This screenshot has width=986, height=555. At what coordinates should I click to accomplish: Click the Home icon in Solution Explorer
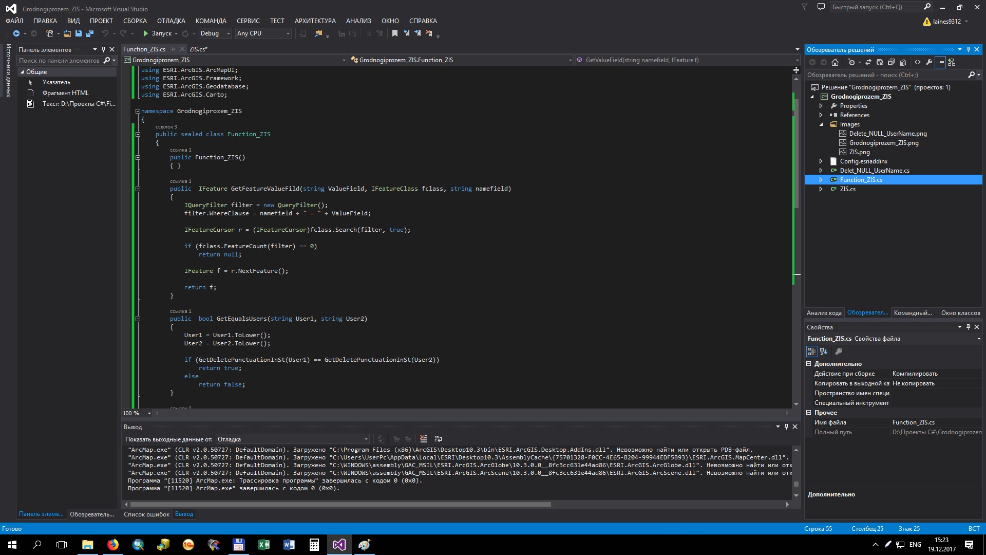coord(835,62)
